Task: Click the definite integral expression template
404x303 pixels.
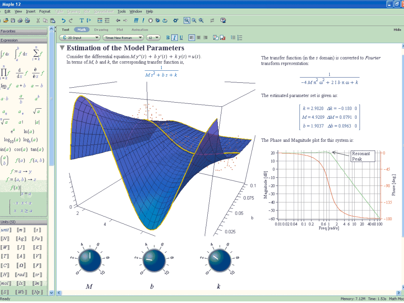Action: click(21, 53)
